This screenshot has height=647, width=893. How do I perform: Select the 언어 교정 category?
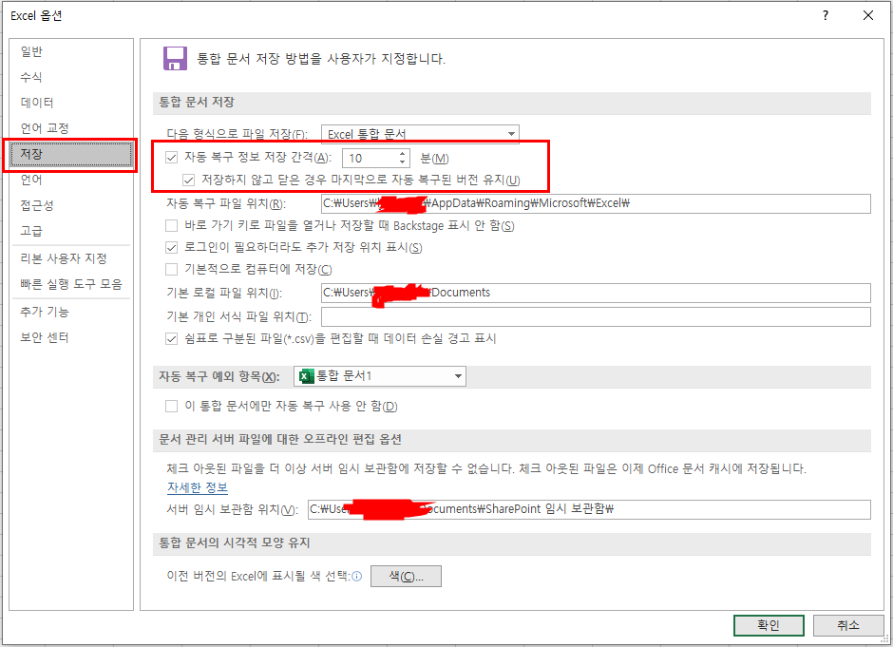71,128
